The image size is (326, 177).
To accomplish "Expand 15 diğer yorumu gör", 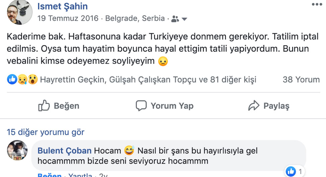I will click(x=46, y=132).
